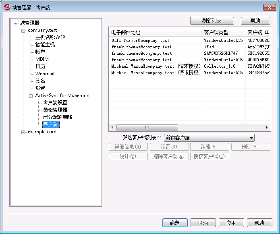Click the 确定 button

[175, 223]
